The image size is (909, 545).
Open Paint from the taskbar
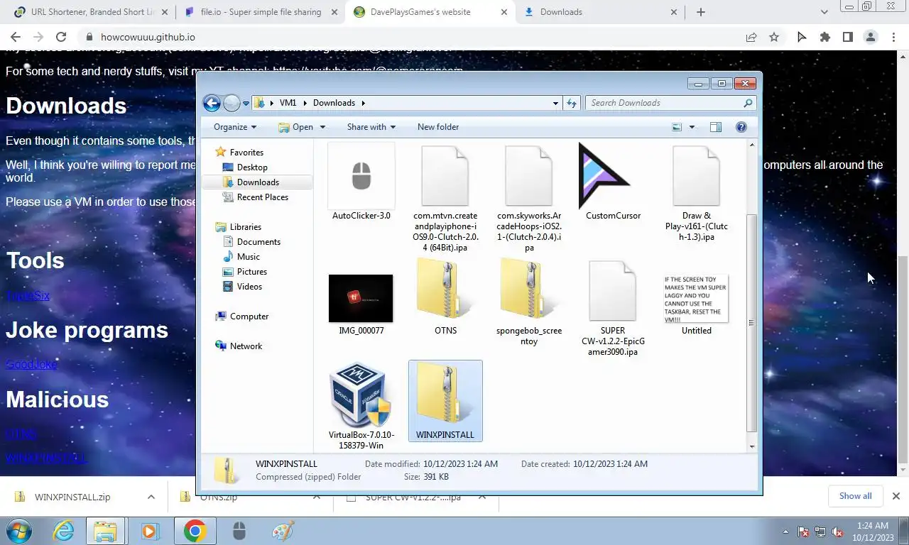[x=283, y=531]
